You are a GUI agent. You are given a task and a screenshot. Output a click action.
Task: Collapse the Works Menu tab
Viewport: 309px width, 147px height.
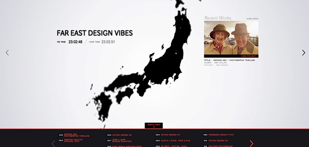pos(154,126)
